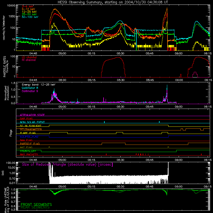
Task: Click the SC TRANSMITTER flag label
Action: point(31,129)
